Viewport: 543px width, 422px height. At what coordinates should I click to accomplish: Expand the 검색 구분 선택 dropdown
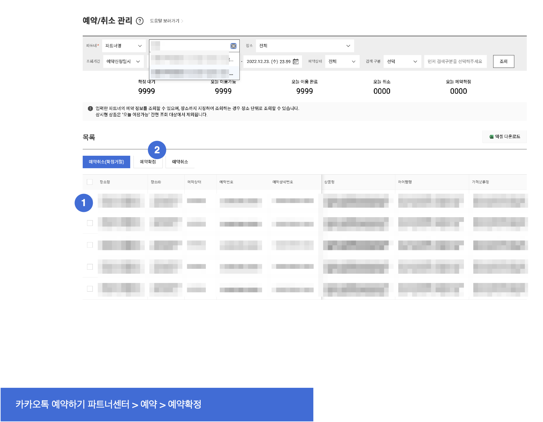pos(402,61)
